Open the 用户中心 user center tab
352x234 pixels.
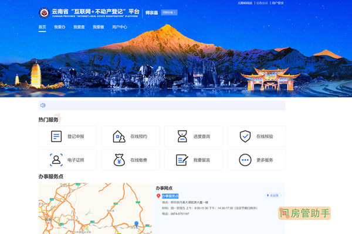[x=120, y=27]
